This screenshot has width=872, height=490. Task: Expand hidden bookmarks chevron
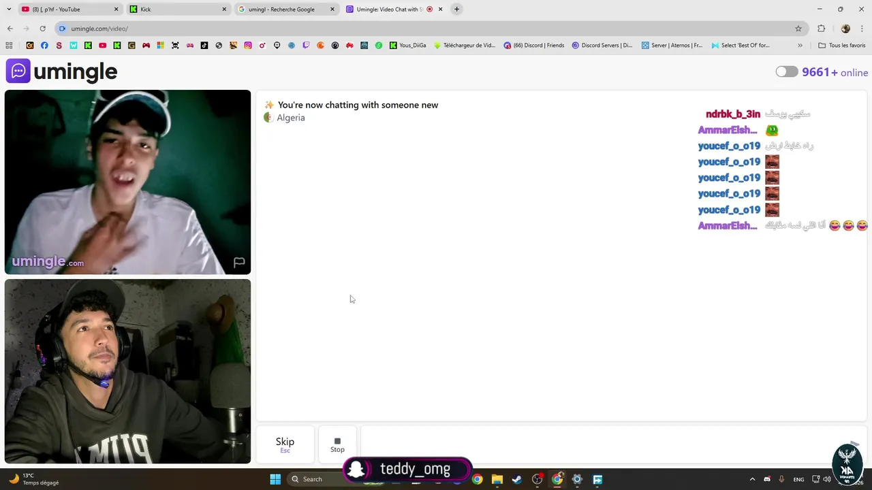[800, 46]
